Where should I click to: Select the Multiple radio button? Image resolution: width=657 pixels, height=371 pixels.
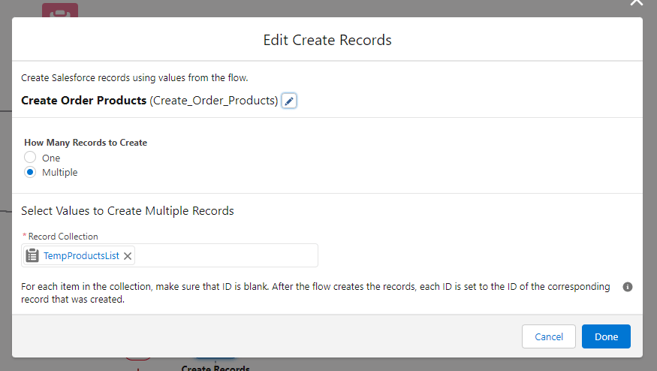(30, 172)
